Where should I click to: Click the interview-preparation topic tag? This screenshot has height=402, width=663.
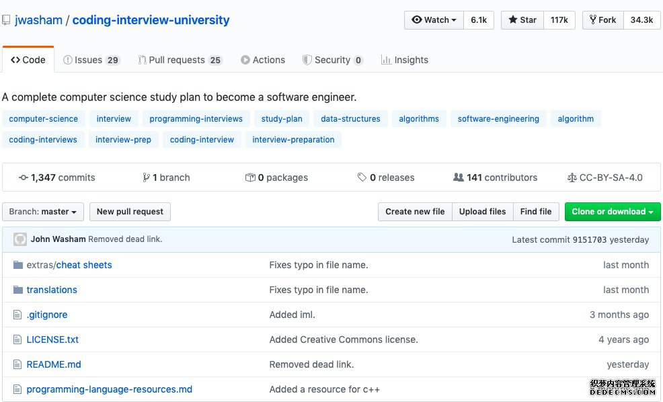click(293, 140)
